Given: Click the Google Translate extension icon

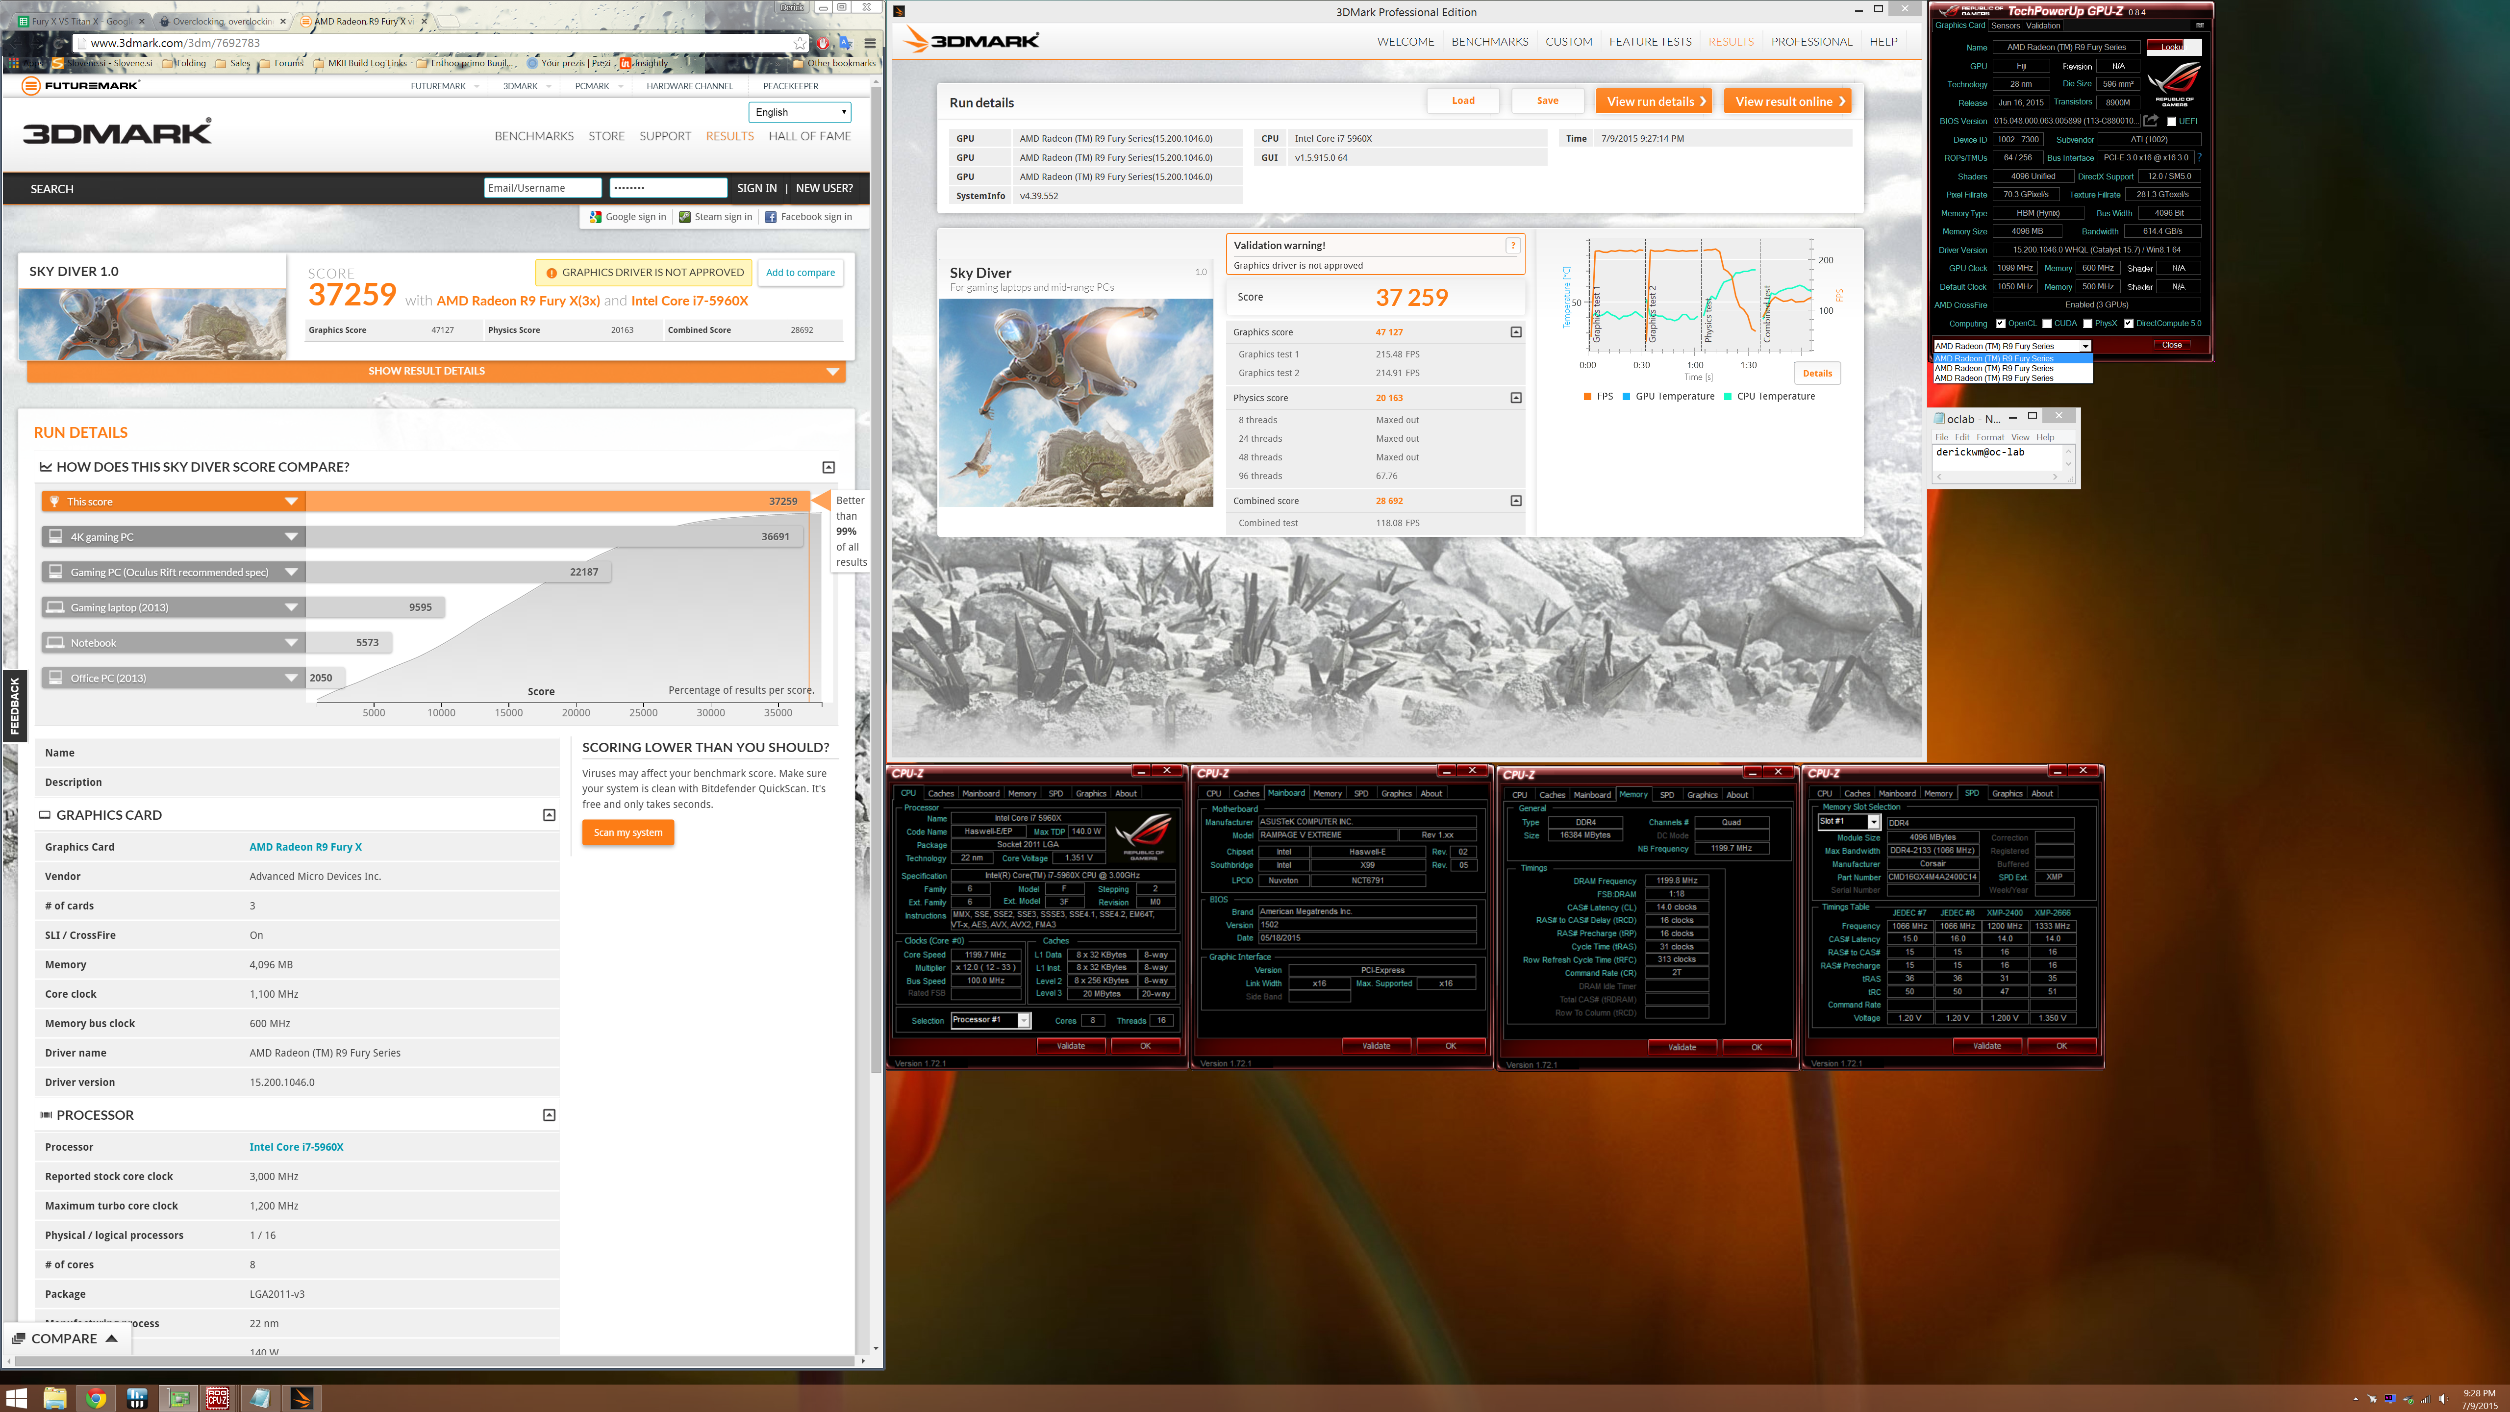Looking at the screenshot, I should click(x=846, y=43).
